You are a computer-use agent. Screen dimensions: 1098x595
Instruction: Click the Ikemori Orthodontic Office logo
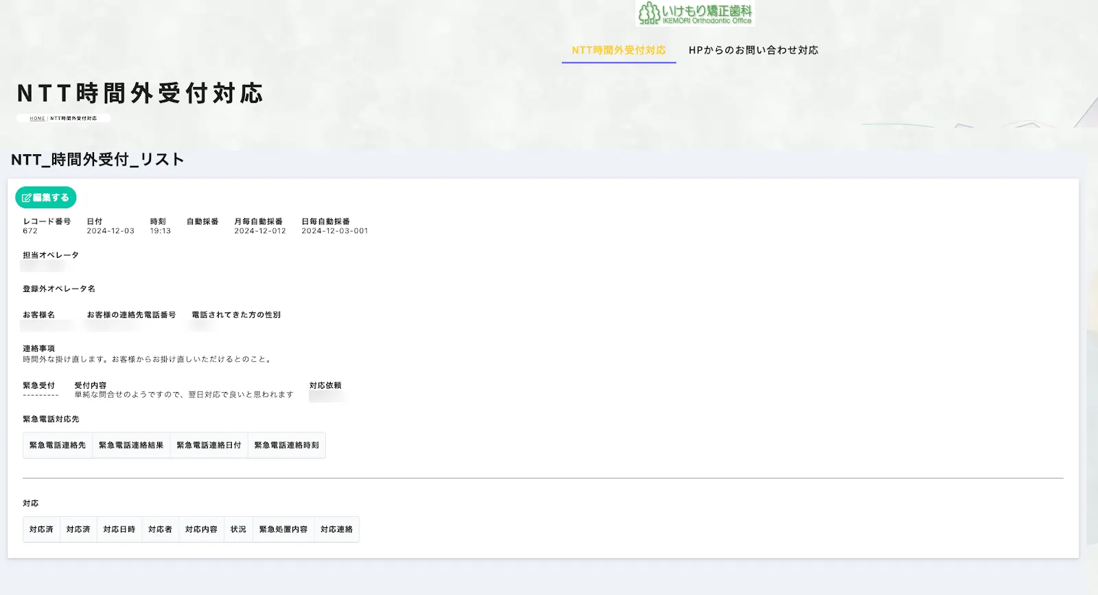point(695,13)
